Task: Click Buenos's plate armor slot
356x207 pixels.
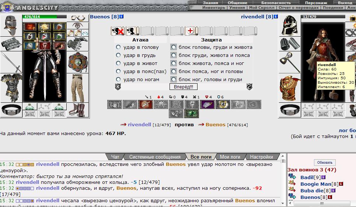Action: 11,88
